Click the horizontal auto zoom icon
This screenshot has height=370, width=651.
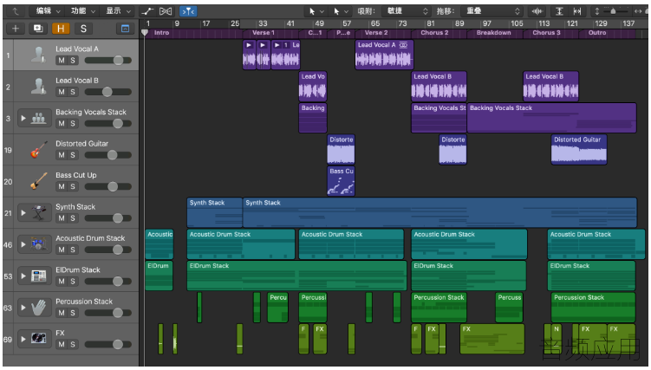577,11
